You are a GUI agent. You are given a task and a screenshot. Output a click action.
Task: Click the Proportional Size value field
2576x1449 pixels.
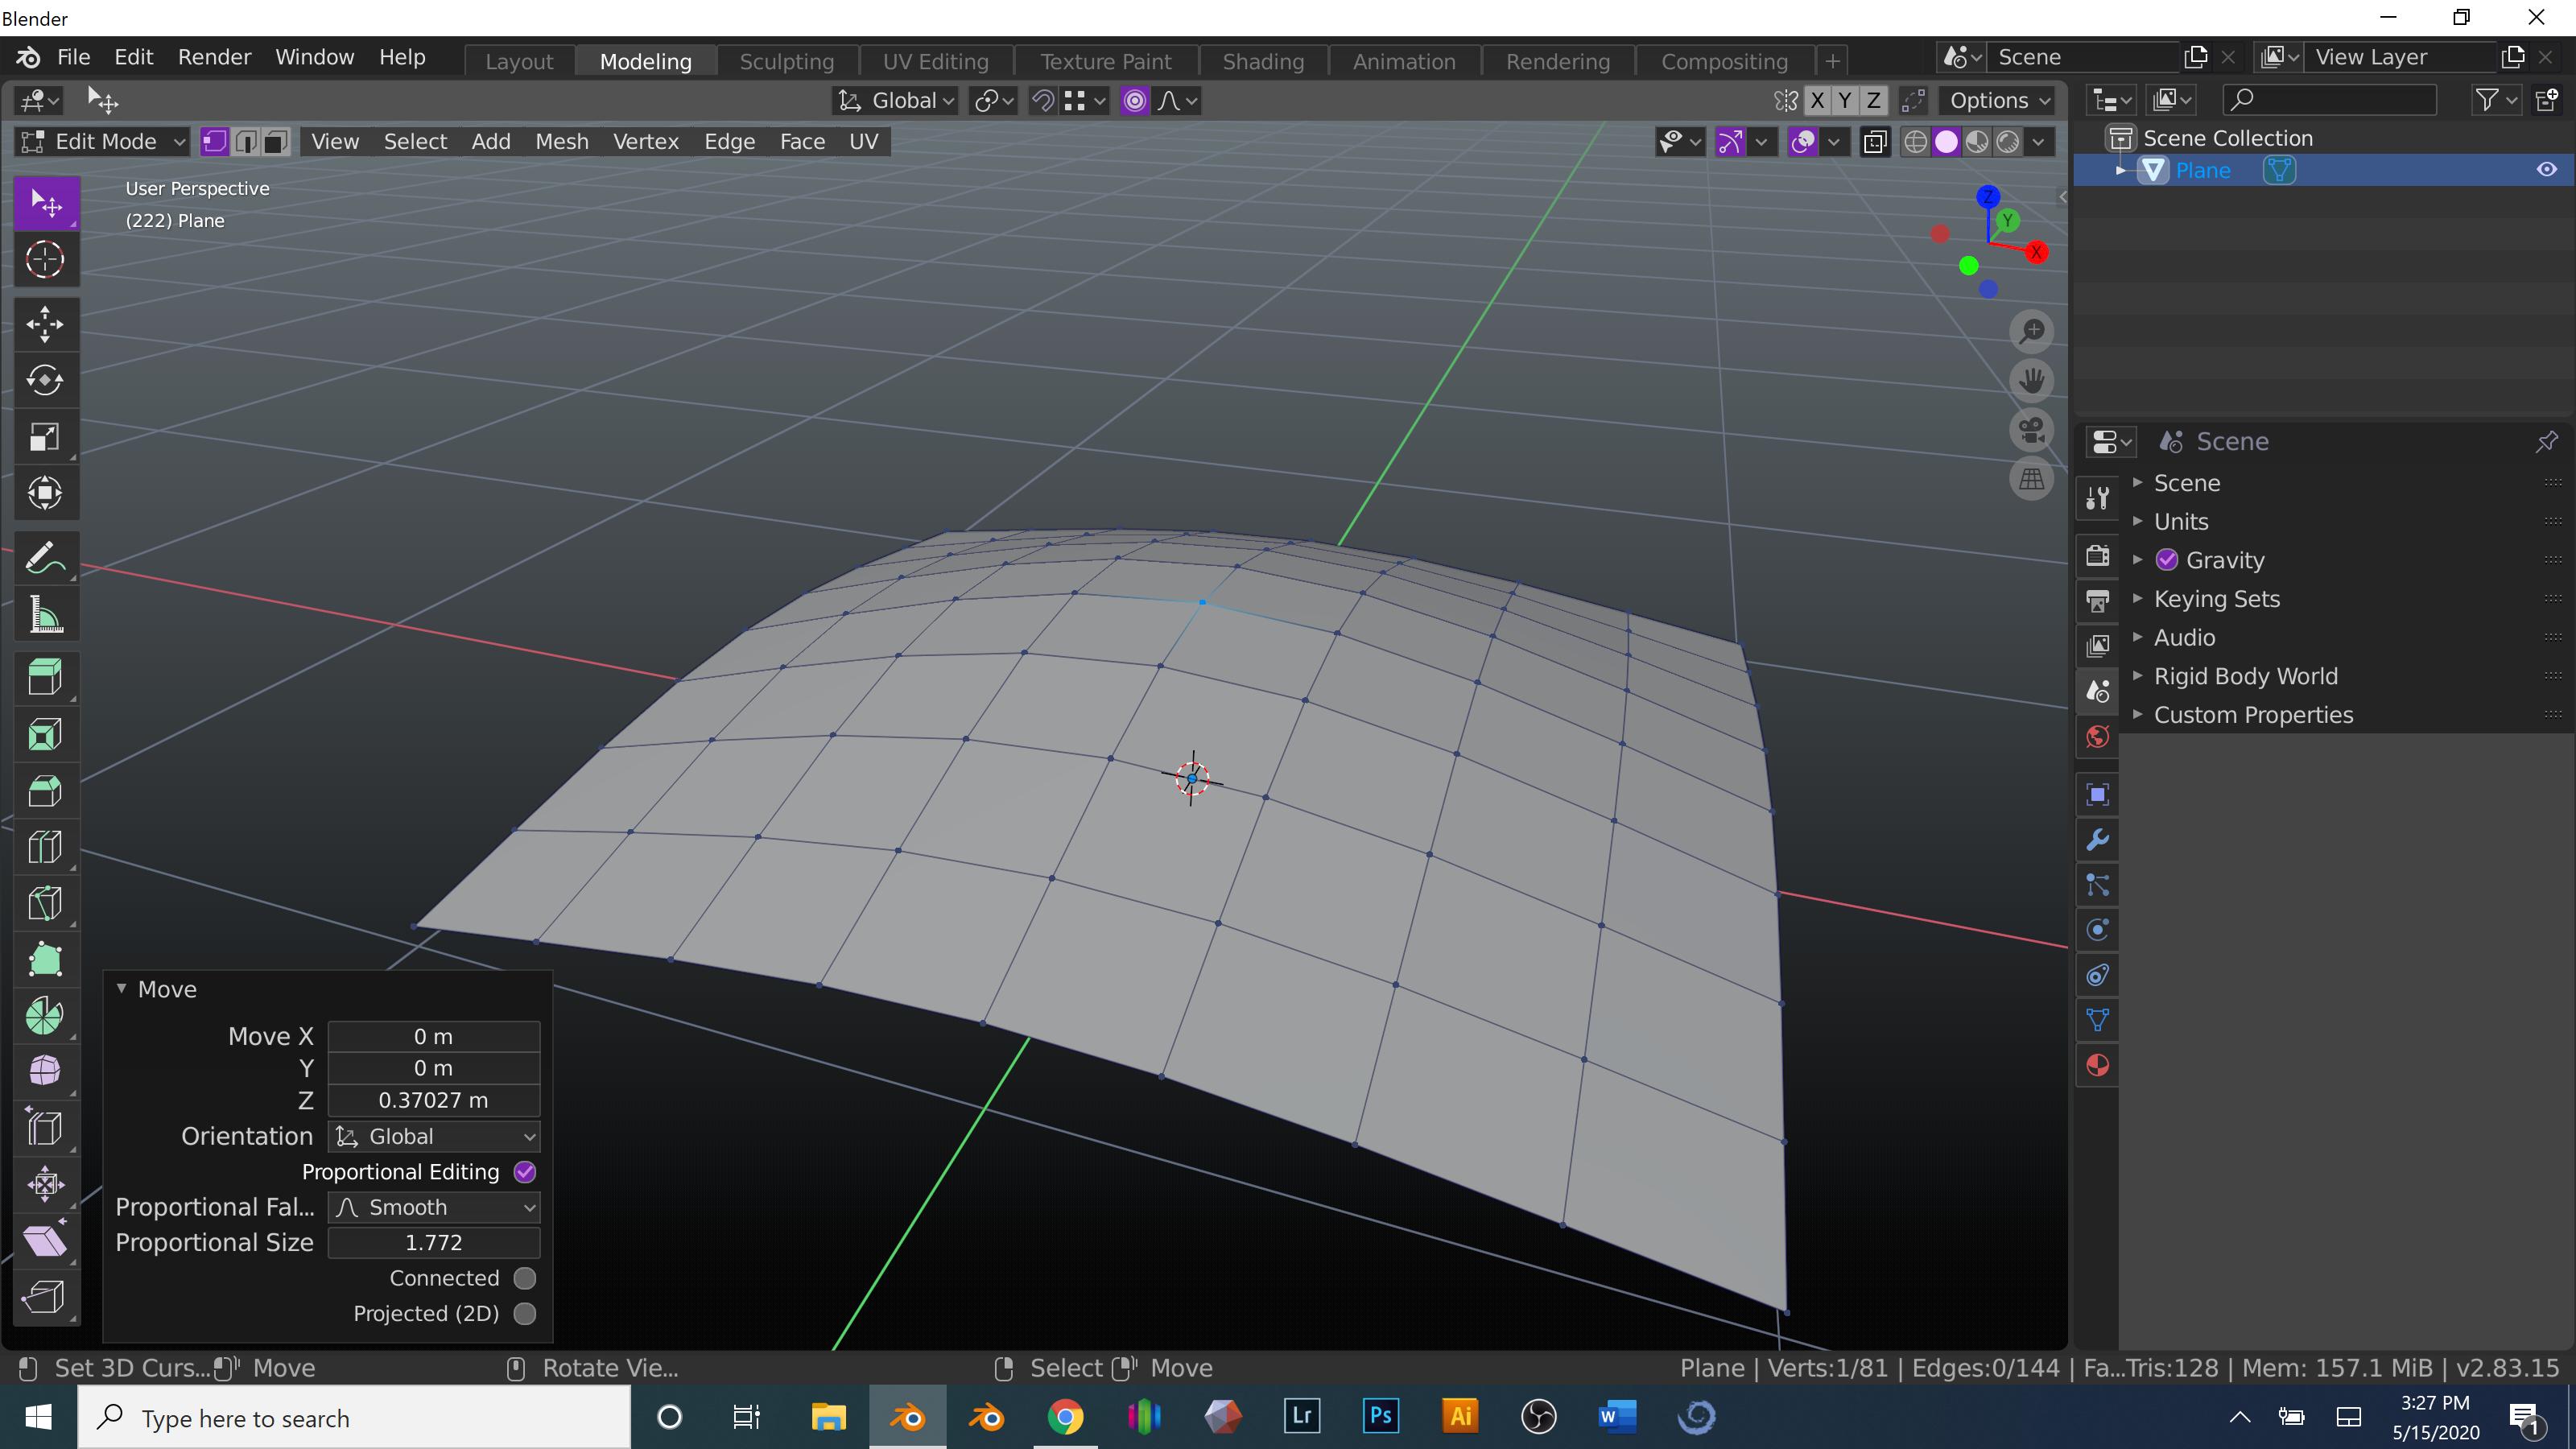coord(434,1242)
